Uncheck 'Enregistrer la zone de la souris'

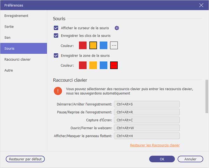[56, 55]
